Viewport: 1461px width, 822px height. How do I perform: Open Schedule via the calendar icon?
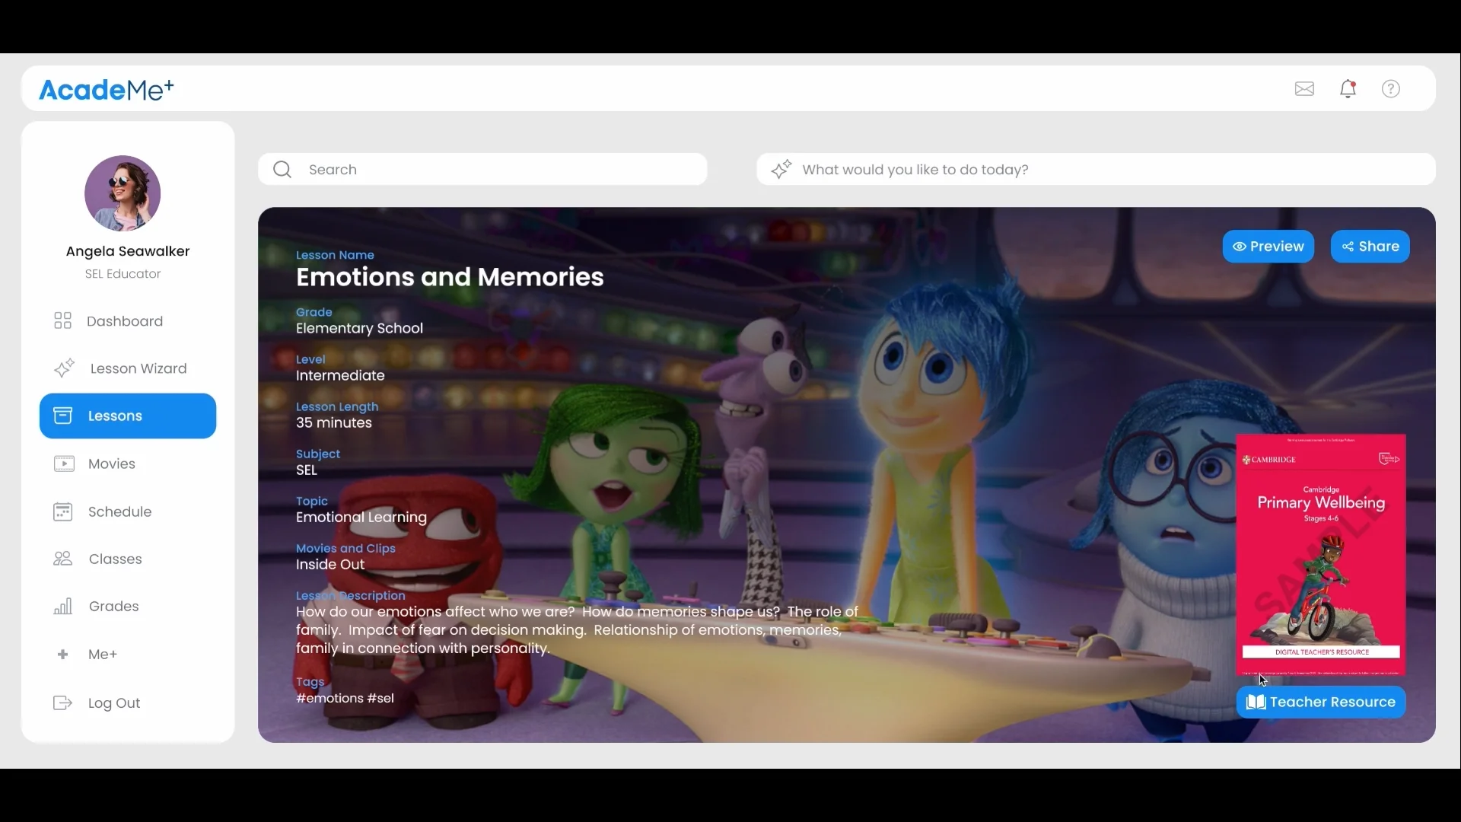coord(64,511)
